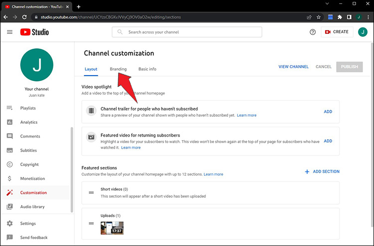Switch to the Basic info tab
374x246 pixels.
[147, 69]
